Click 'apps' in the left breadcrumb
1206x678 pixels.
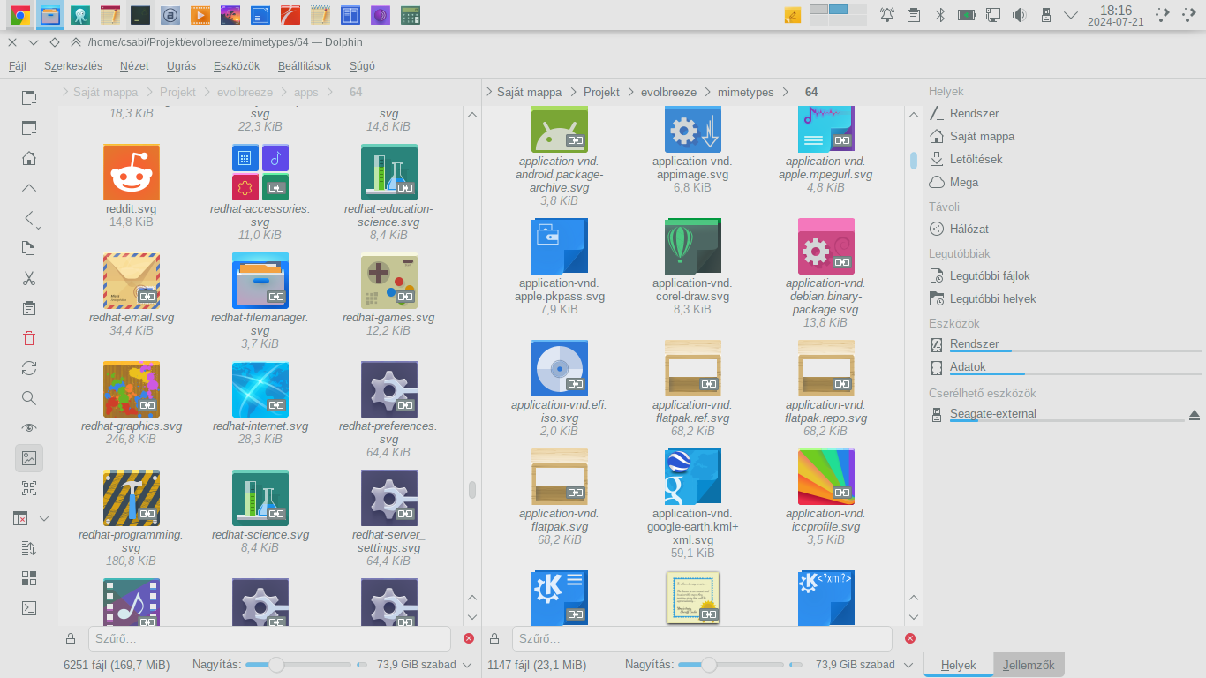(306, 92)
